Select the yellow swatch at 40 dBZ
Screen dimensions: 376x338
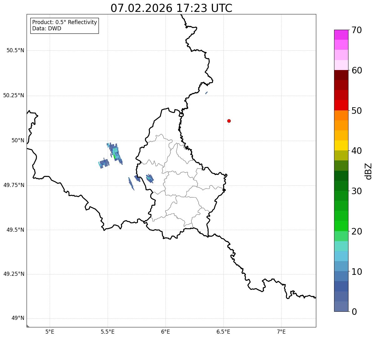pos(341,145)
